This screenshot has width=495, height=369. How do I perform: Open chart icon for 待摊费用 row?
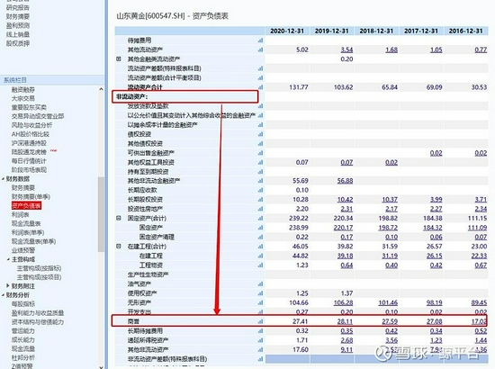[260, 40]
